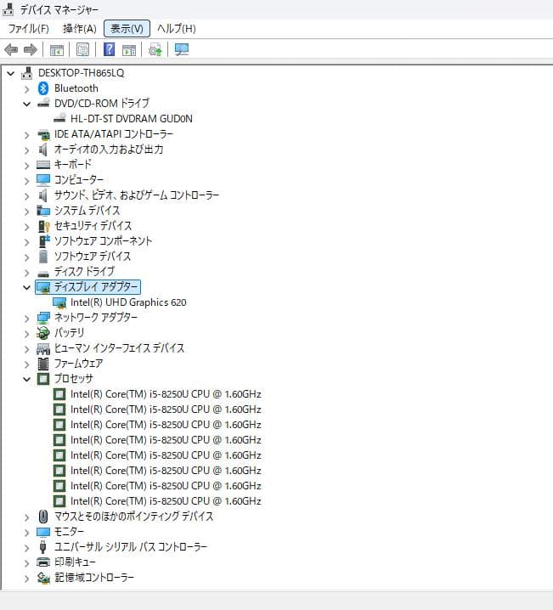553x610 pixels.
Task: Open the Properties sheet toolbar icon
Action: coord(82,49)
